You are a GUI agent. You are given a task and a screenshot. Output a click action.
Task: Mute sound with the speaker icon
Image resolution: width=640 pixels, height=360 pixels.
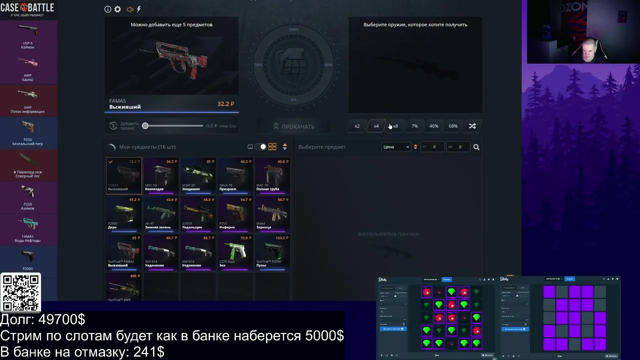pyautogui.click(x=130, y=9)
